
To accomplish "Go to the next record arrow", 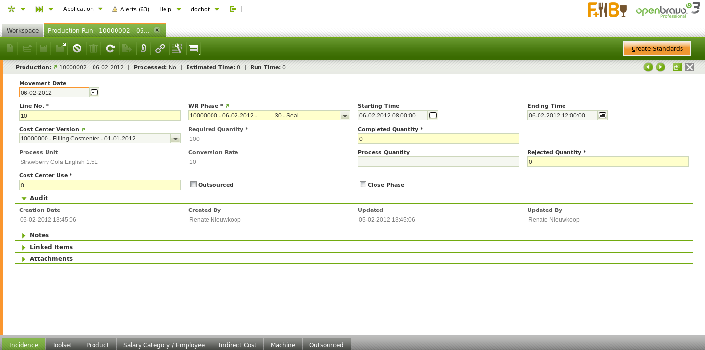I will point(660,67).
